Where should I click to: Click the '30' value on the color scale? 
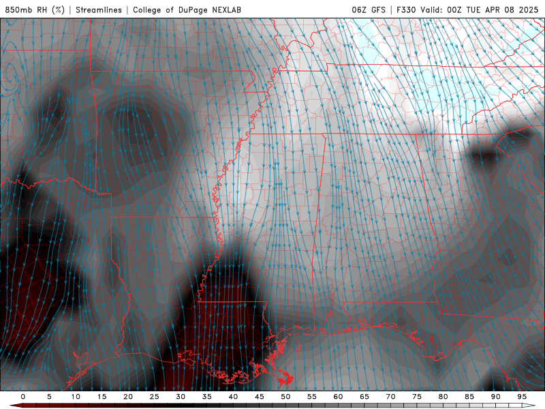click(x=181, y=397)
